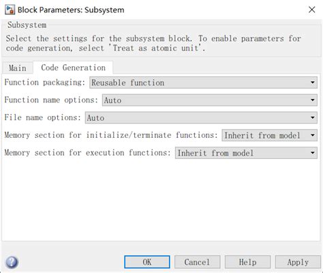This screenshot has height=273, width=323.
Task: Click the subsystem description text paragraph
Action: [153, 43]
